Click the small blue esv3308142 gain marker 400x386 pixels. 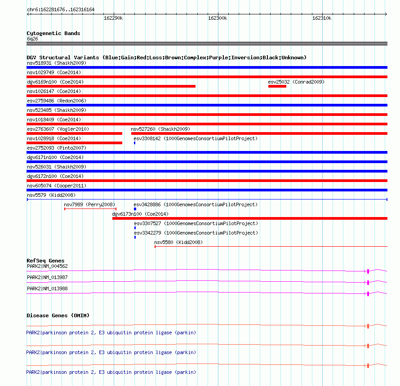pos(135,143)
